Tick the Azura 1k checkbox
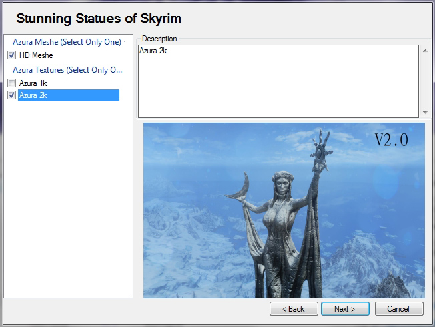This screenshot has height=327, width=435. (11, 83)
